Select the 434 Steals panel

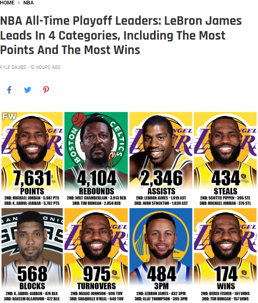click(x=225, y=159)
